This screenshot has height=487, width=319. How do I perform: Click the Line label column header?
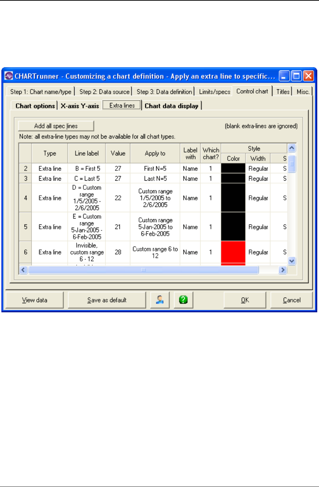[87, 153]
